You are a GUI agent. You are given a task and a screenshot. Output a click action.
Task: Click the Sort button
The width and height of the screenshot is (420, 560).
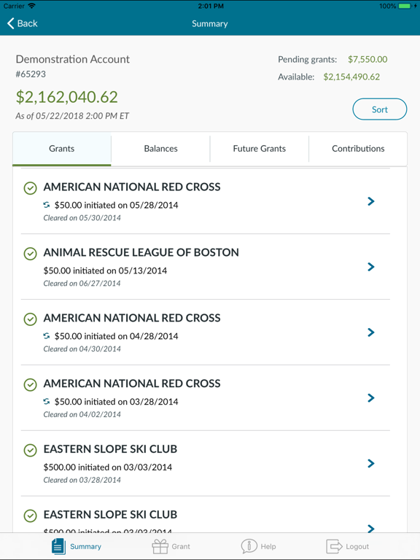point(380,109)
